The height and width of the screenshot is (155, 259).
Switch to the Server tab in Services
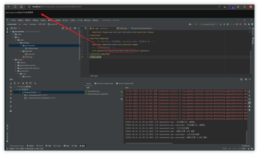click(x=89, y=83)
